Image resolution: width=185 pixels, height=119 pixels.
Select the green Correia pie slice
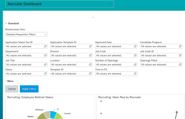(59, 116)
